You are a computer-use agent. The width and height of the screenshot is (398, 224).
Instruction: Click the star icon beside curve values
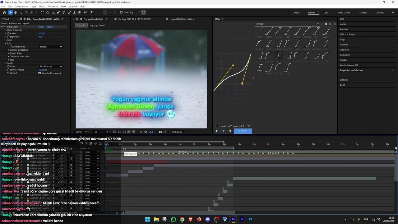click(x=248, y=126)
